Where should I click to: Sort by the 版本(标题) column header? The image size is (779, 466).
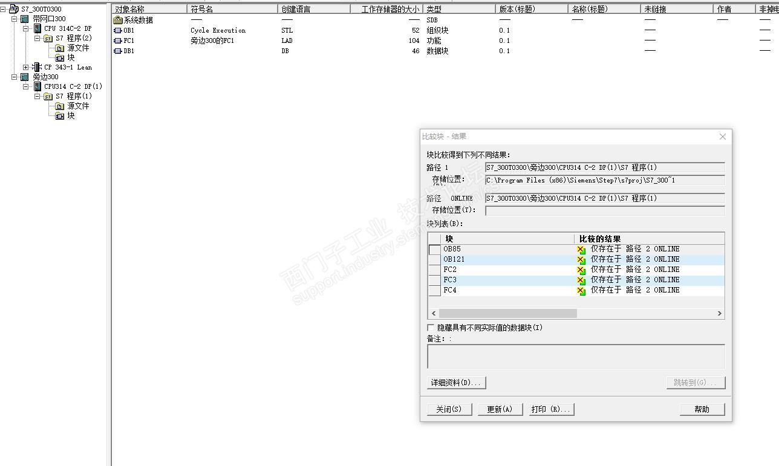pos(532,9)
